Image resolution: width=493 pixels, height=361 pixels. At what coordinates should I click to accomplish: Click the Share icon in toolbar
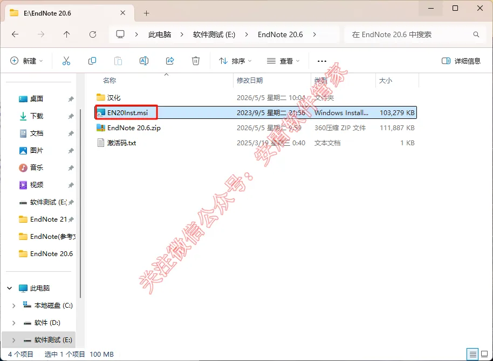170,61
